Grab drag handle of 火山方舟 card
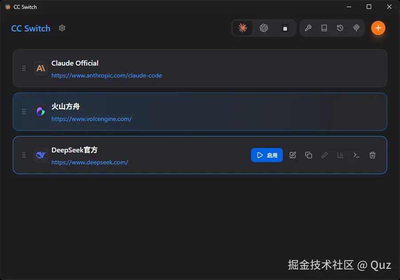The image size is (400, 280). [x=24, y=112]
